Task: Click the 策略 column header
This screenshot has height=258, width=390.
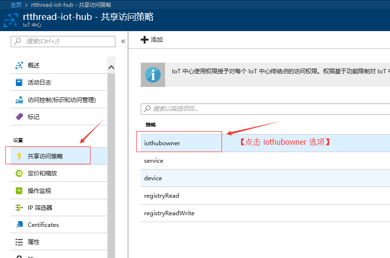Action: [150, 125]
